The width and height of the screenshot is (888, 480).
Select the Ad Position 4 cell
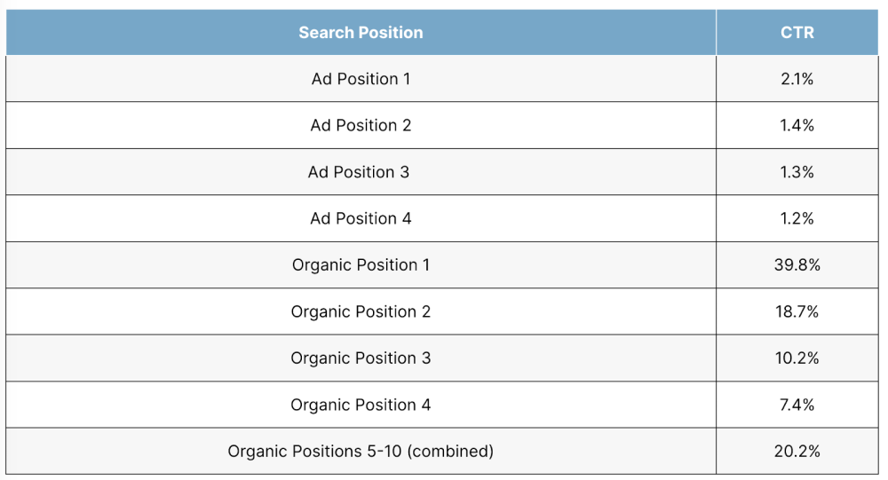tap(361, 218)
